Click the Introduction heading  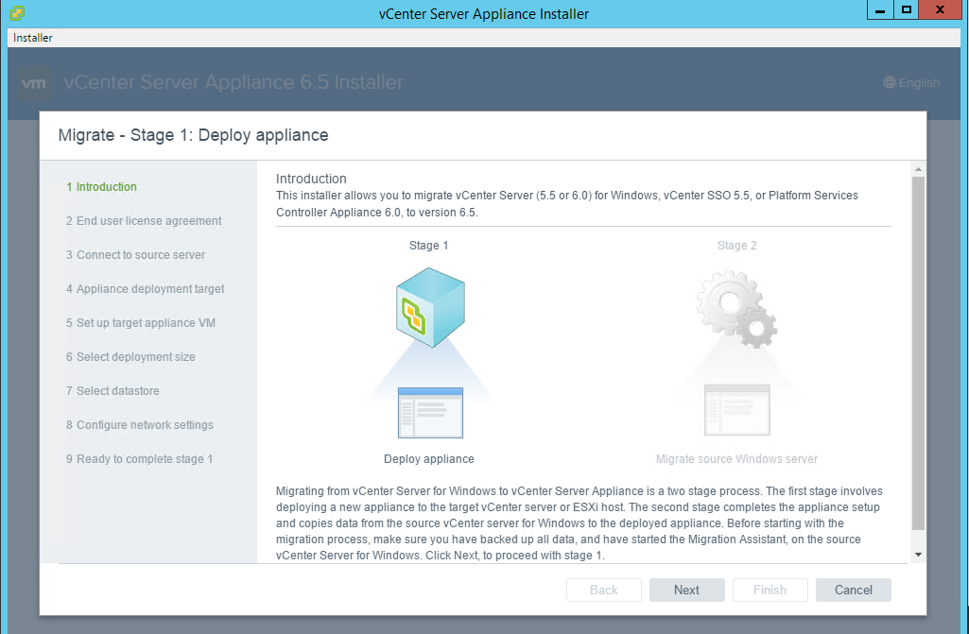[311, 179]
